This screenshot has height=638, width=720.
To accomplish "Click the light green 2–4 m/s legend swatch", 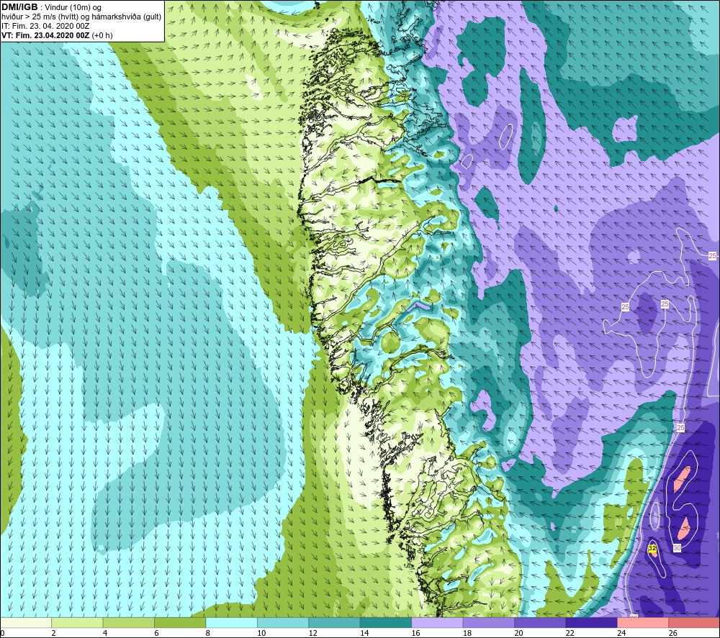I will 77,622.
